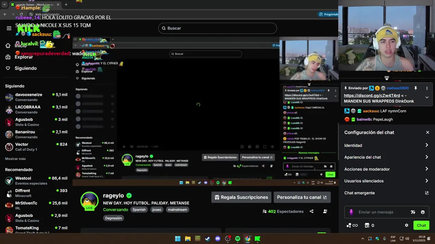This screenshot has height=244, width=435.
Task: Open Chat emergente popout
Action: click(387, 193)
